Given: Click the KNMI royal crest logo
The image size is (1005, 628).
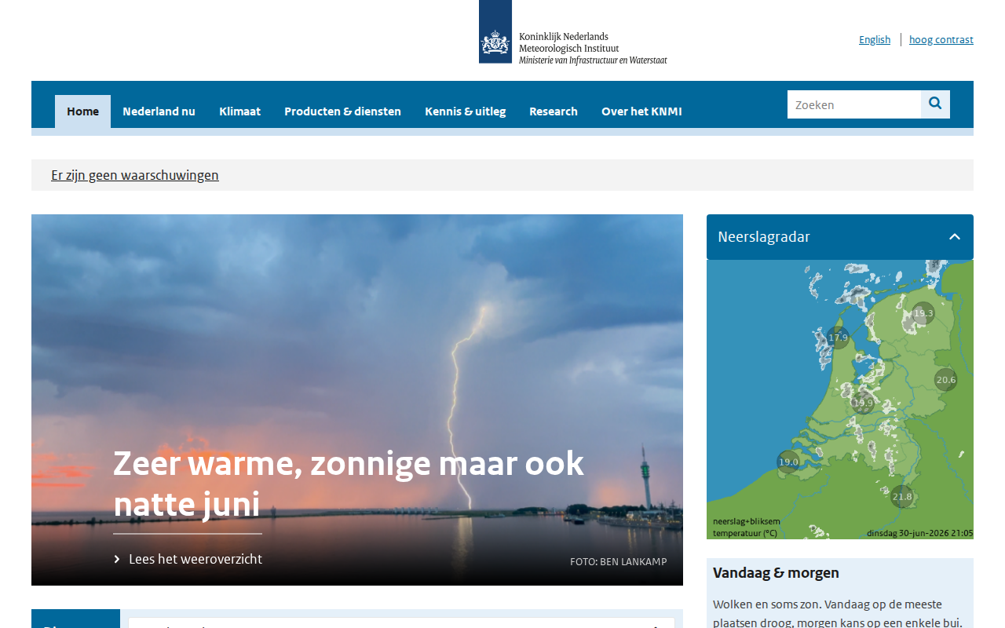Looking at the screenshot, I should (x=495, y=32).
